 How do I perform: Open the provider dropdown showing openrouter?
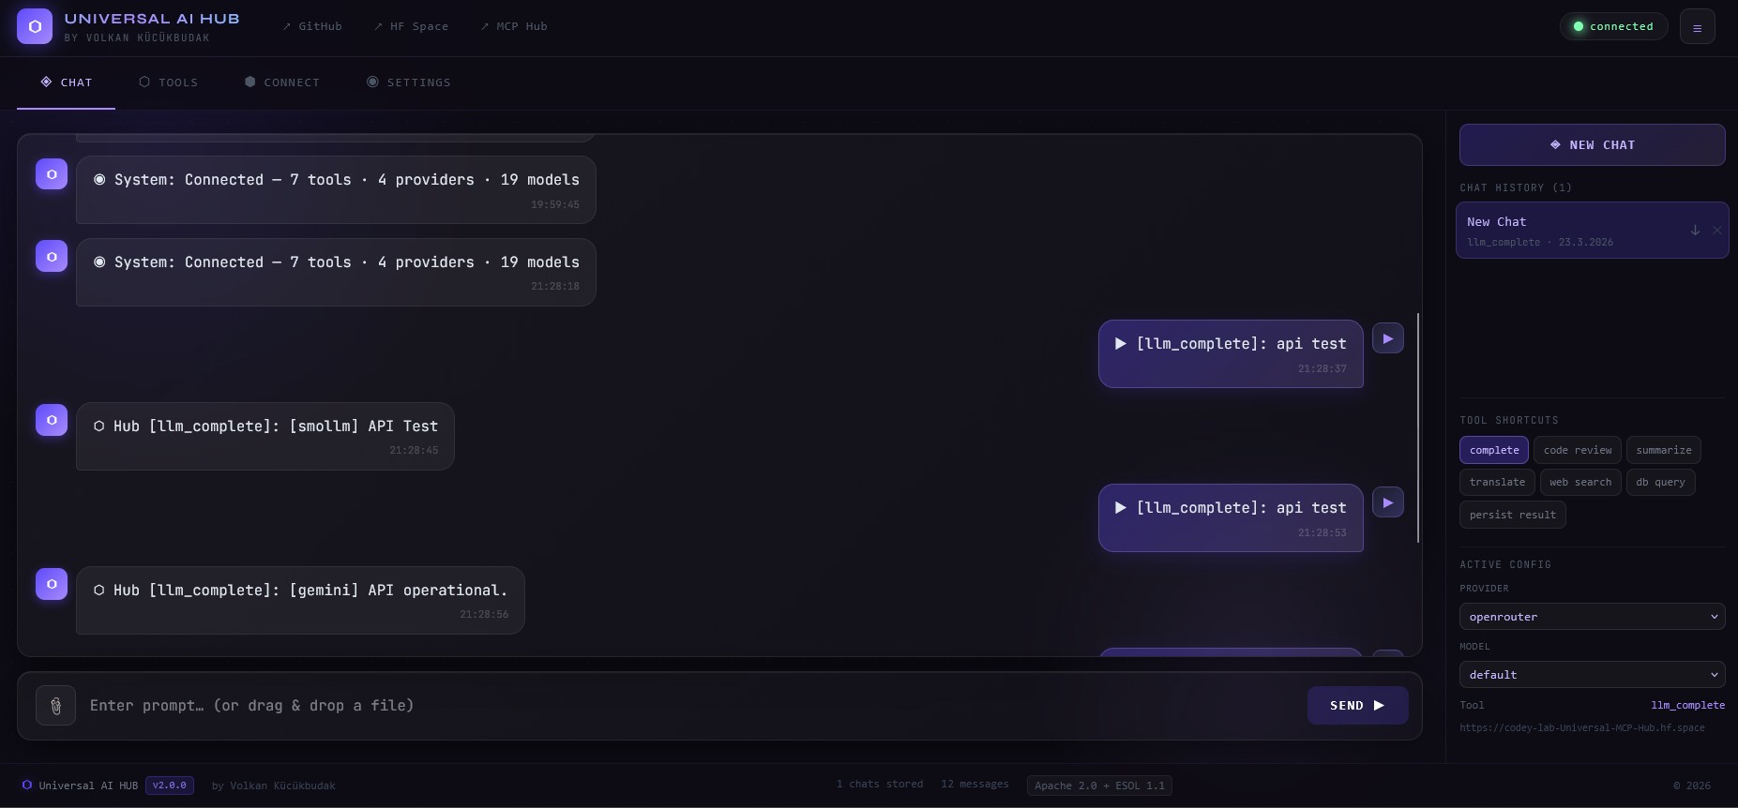(1592, 617)
